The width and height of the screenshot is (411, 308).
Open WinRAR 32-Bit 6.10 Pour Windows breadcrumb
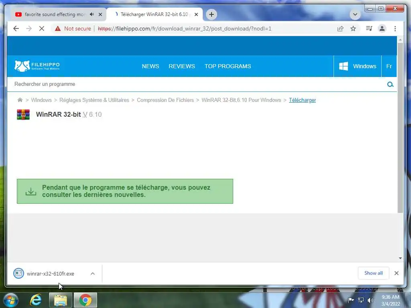click(x=241, y=100)
